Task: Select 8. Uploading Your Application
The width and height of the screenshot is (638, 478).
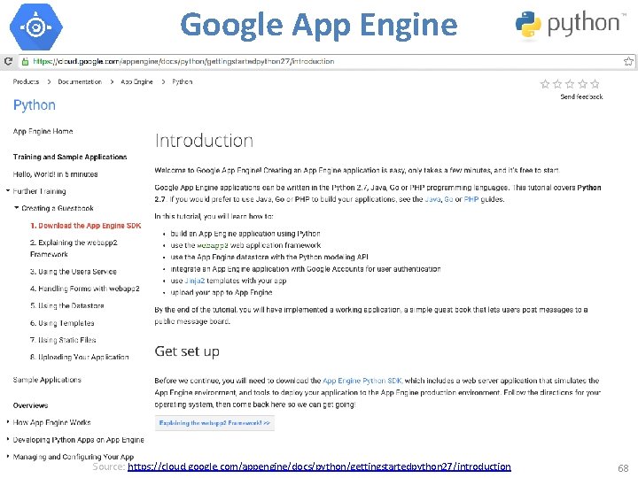Action: pos(80,358)
